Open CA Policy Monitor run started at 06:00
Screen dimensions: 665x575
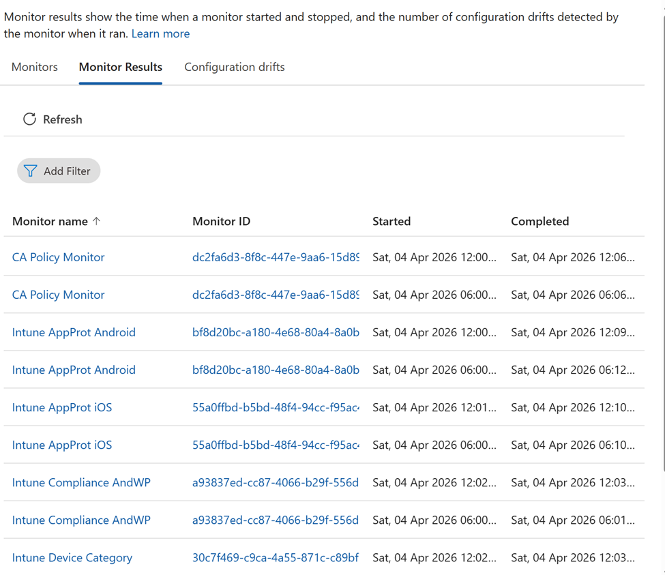[59, 295]
